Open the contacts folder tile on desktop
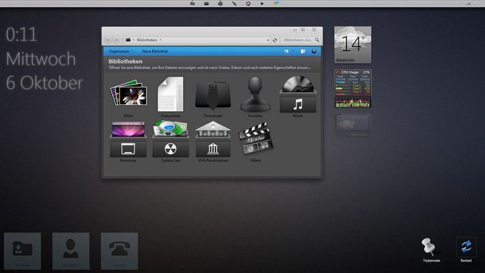 pos(23,251)
